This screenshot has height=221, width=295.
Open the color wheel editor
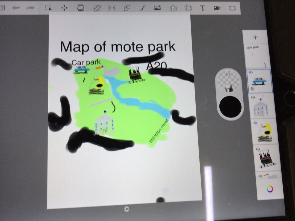(270, 189)
